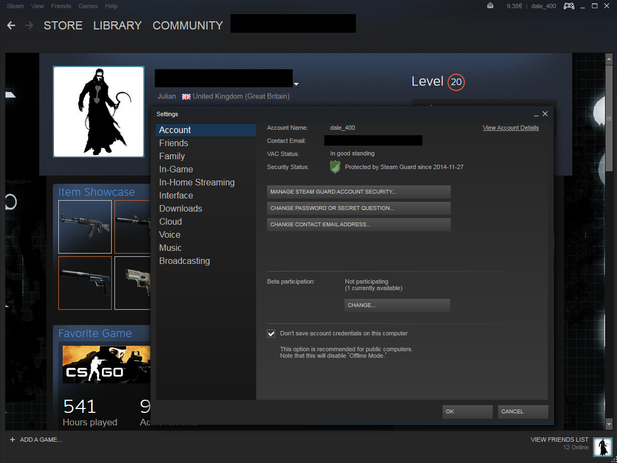Click Change Contact Email Address button

pos(359,225)
